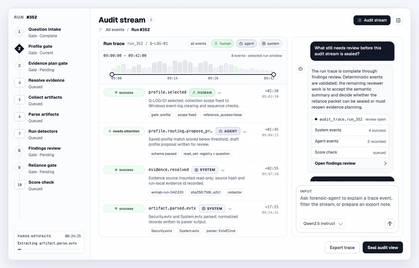Click the parser: EvtxECmd tag
This screenshot has width=419, height=268.
point(221,231)
